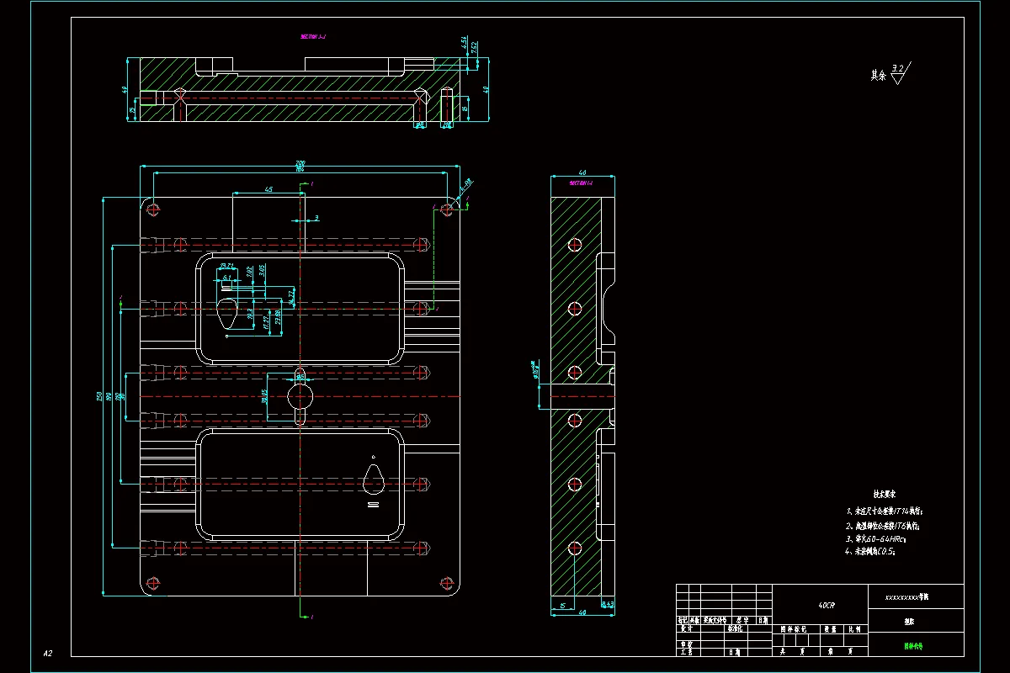The width and height of the screenshot is (1010, 673).
Task: Select the '其余' text beside roughness symbol
Action: click(x=878, y=76)
